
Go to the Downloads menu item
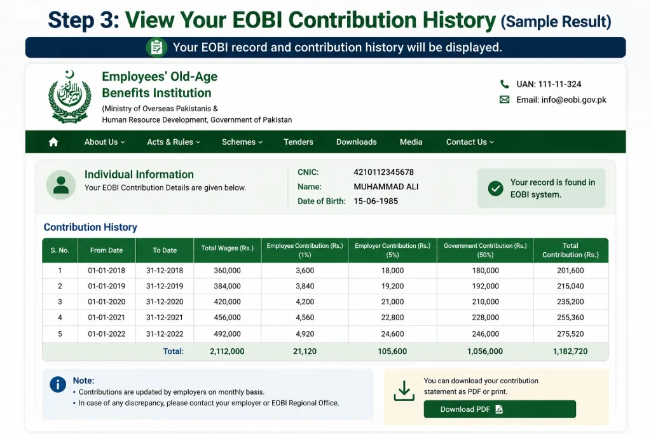[356, 142]
